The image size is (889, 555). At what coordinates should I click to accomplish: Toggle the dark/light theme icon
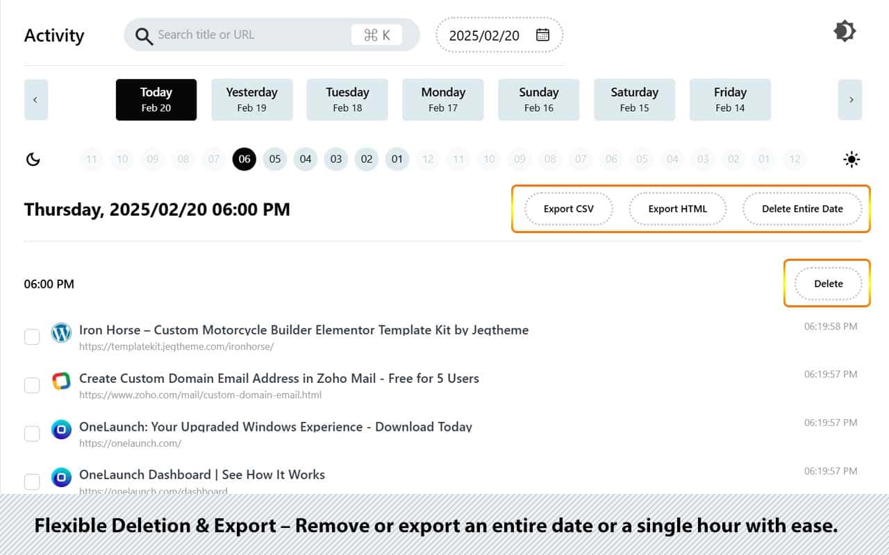click(x=845, y=31)
